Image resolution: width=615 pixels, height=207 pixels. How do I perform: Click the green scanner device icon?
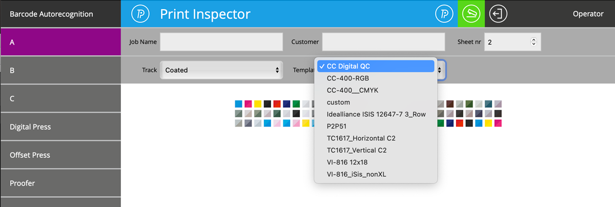click(x=471, y=14)
